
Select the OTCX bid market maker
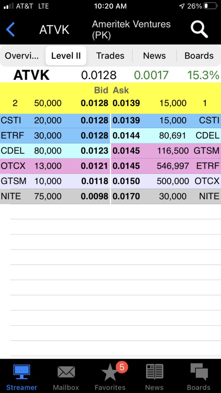click(13, 166)
